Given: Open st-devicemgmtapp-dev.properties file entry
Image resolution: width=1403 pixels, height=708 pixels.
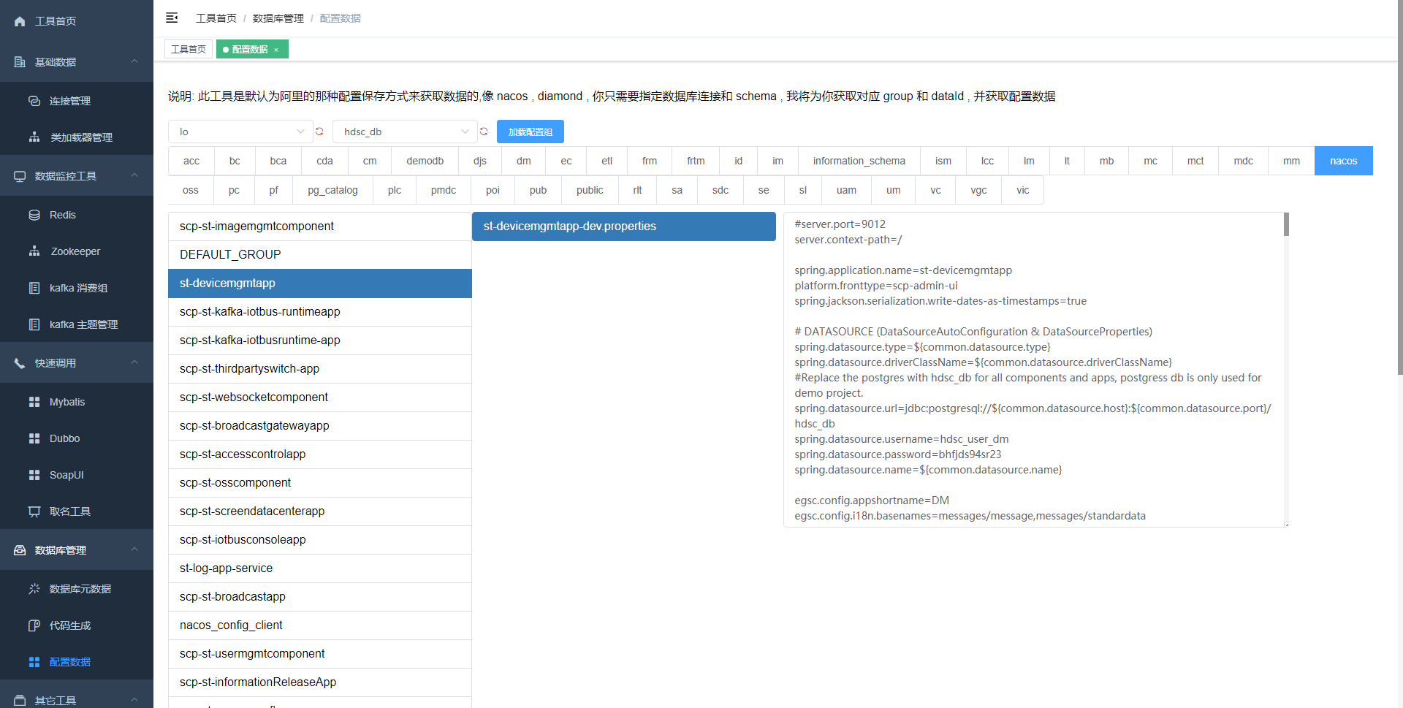Looking at the screenshot, I should click(624, 227).
